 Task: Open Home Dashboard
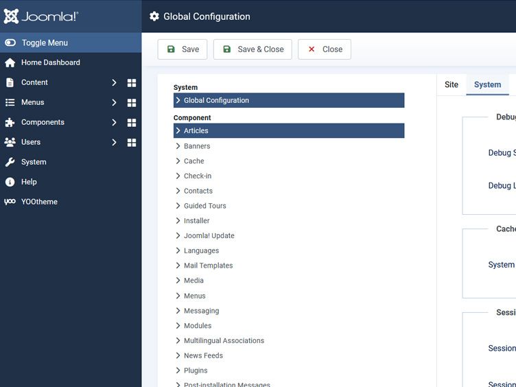pyautogui.click(x=51, y=62)
